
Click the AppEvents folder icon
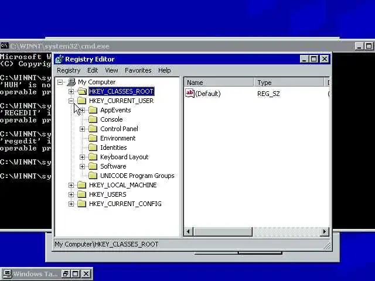pyautogui.click(x=93, y=110)
